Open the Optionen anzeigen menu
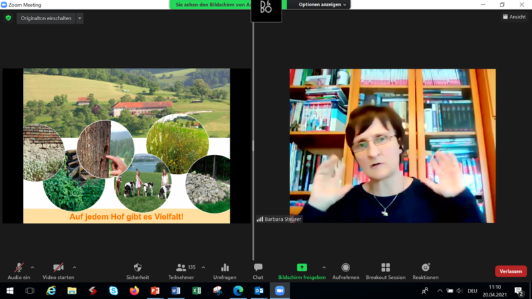Viewport: 532px width, 299px height. tap(323, 5)
